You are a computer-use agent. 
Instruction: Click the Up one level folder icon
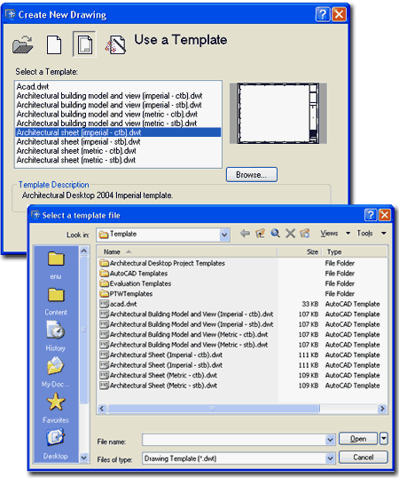point(260,234)
